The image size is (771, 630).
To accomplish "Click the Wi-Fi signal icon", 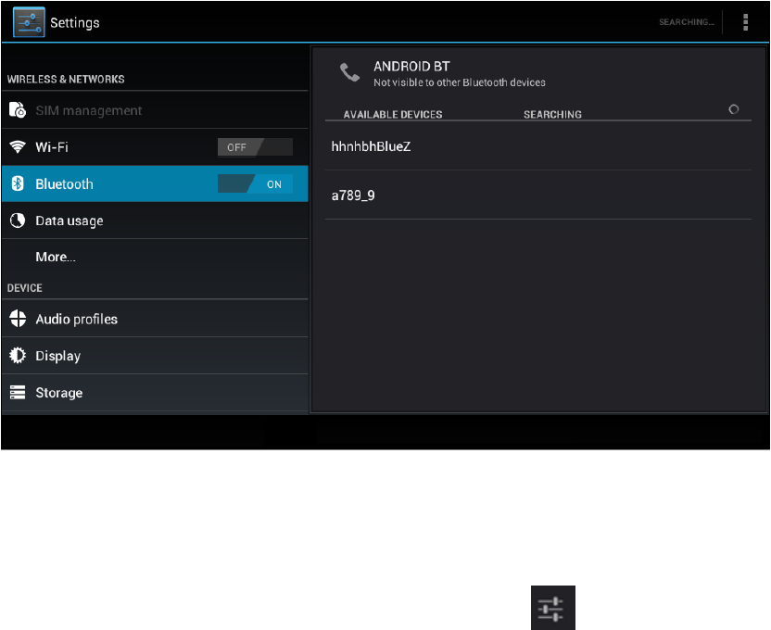I will [x=18, y=147].
